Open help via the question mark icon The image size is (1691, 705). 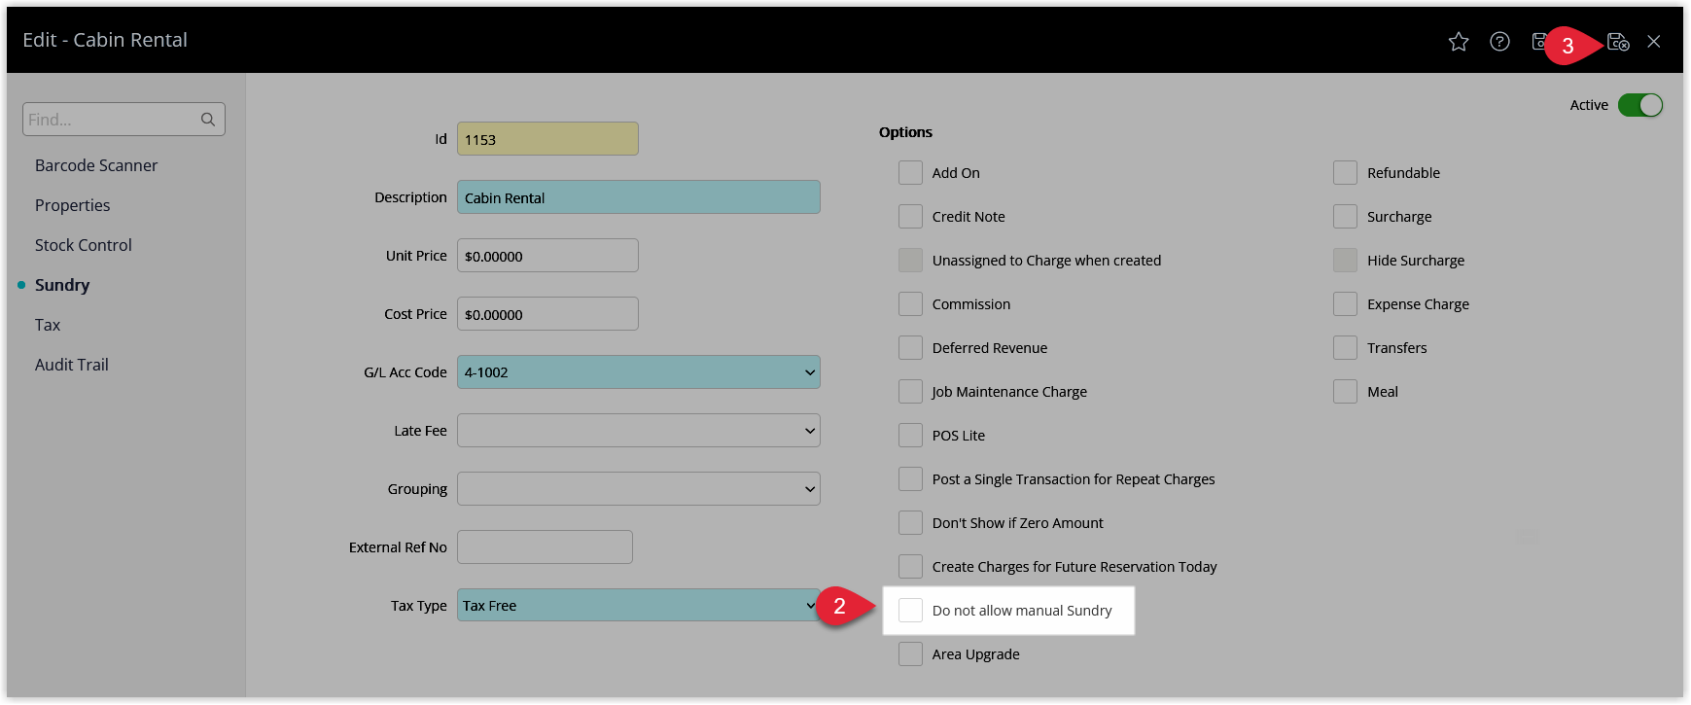pos(1499,41)
